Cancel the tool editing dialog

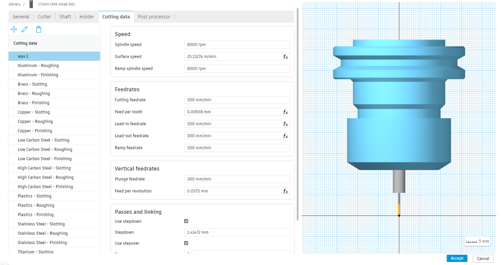click(x=483, y=259)
